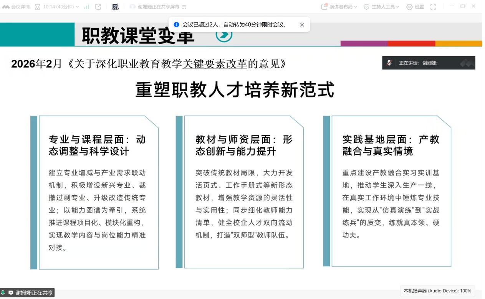This screenshot has width=485, height=299.
Task: Toggle the crossed-out F toolbar icon
Action: [x=115, y=7]
